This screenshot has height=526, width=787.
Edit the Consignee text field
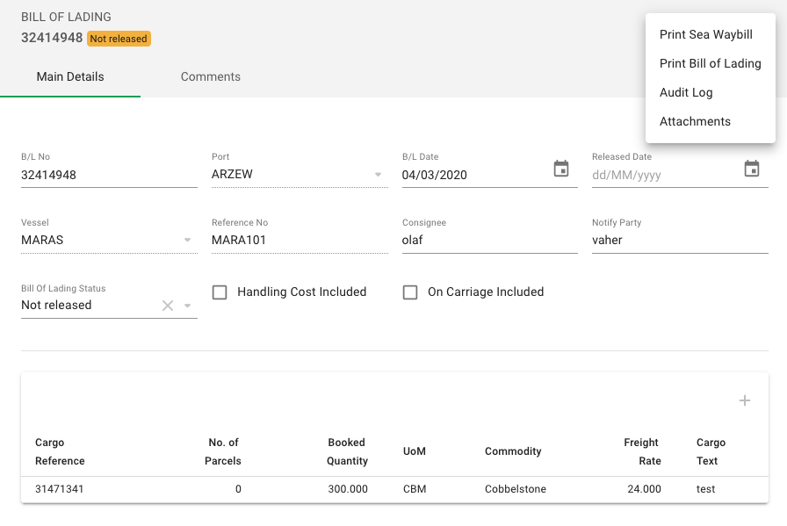[x=489, y=240]
